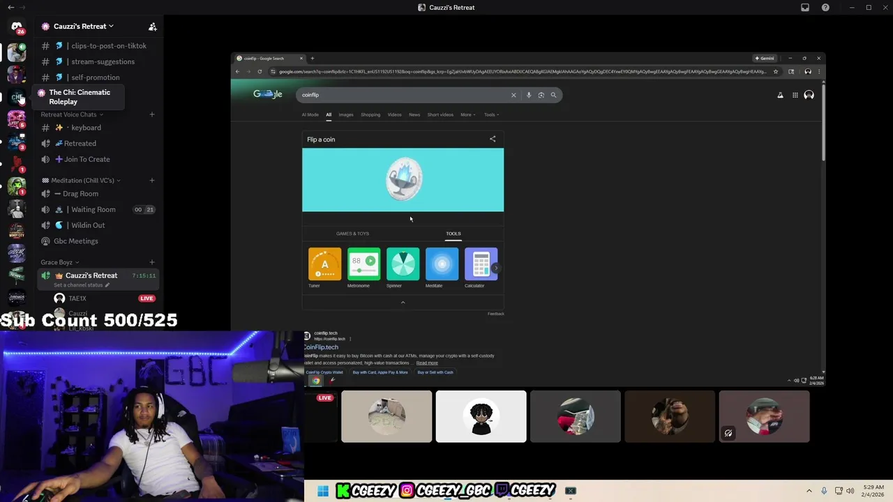The height and width of the screenshot is (502, 893).
Task: Open Discord direct messages home icon
Action: (17, 27)
